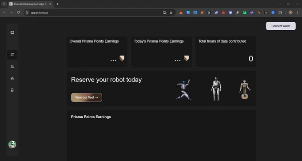The height and width of the screenshot is (161, 302).
Task: Click the 0 hours value
Action: pyautogui.click(x=251, y=59)
